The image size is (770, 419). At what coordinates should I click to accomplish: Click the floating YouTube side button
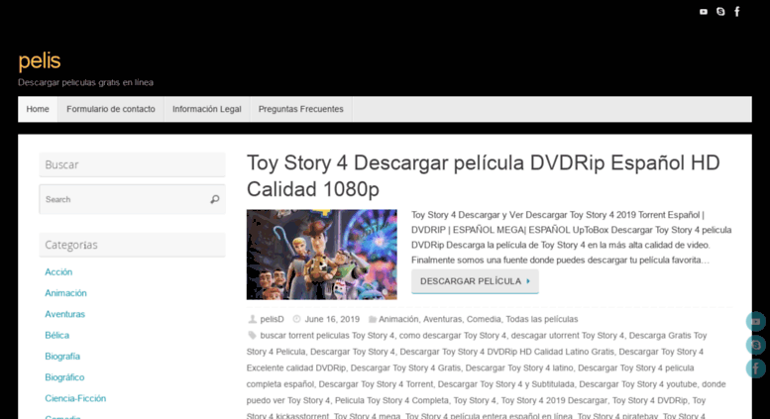click(x=756, y=321)
